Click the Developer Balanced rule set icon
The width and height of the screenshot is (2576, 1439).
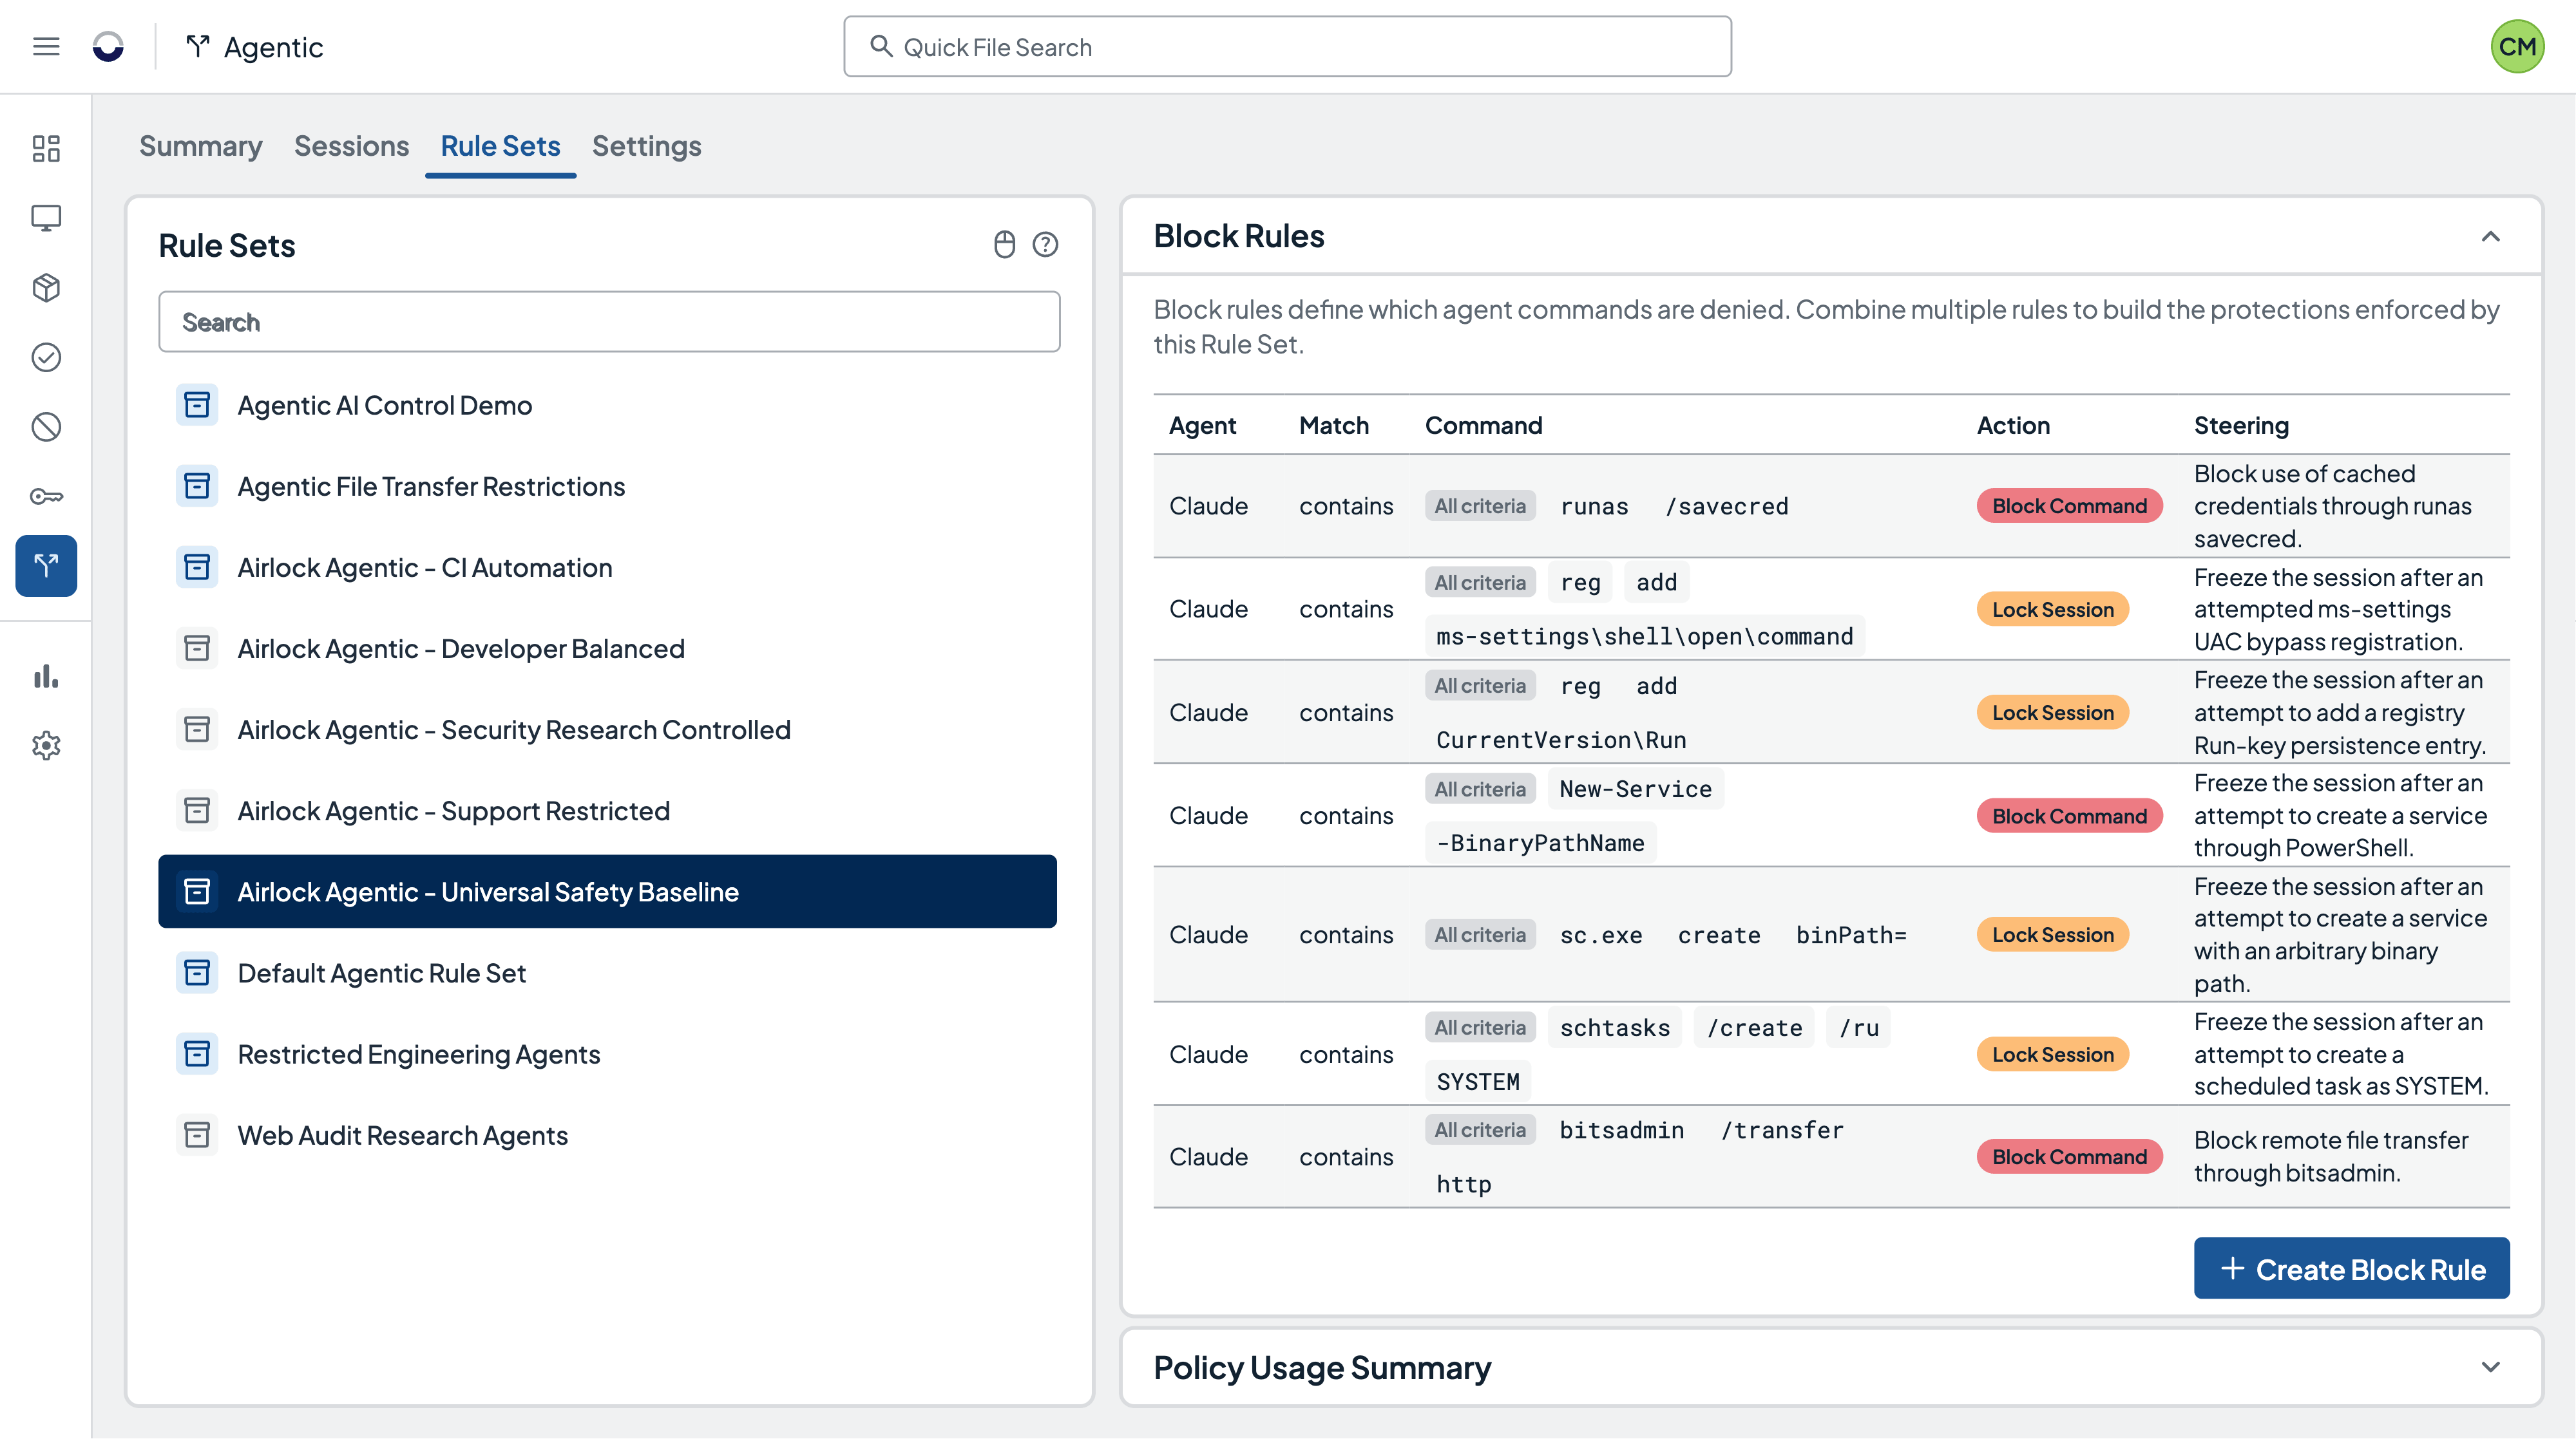[x=197, y=648]
